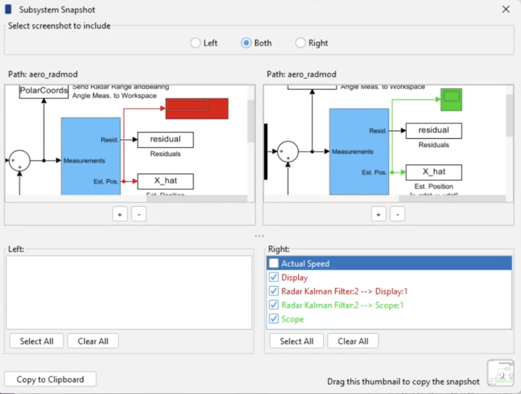Click the red highlighted block in left diagram
This screenshot has width=521, height=394.
[x=196, y=108]
